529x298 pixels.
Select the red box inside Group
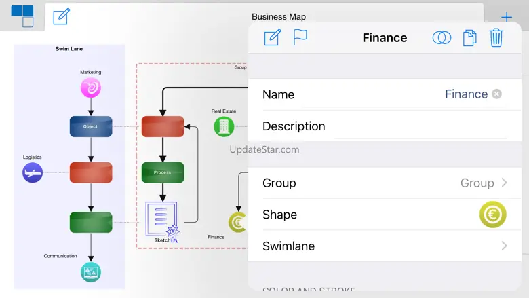pyautogui.click(x=163, y=126)
